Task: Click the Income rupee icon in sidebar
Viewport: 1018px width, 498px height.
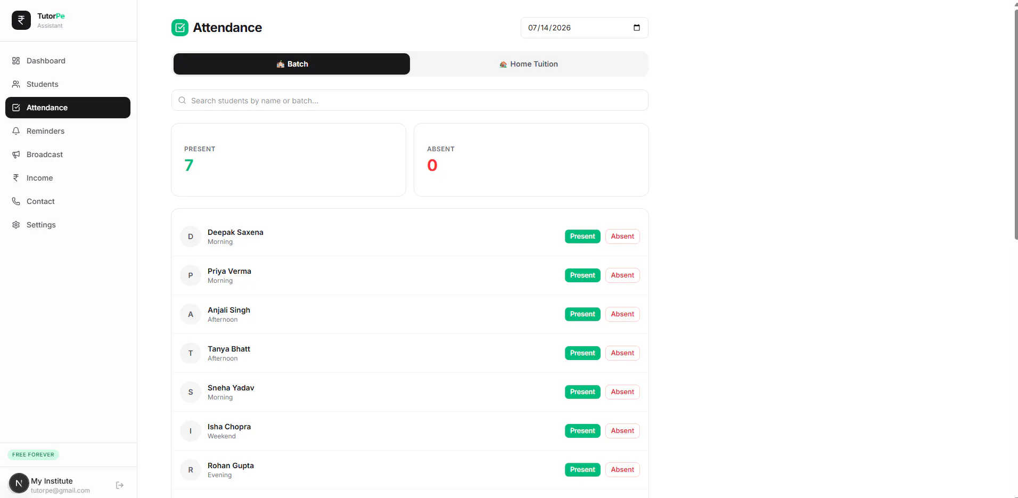Action: point(16,178)
